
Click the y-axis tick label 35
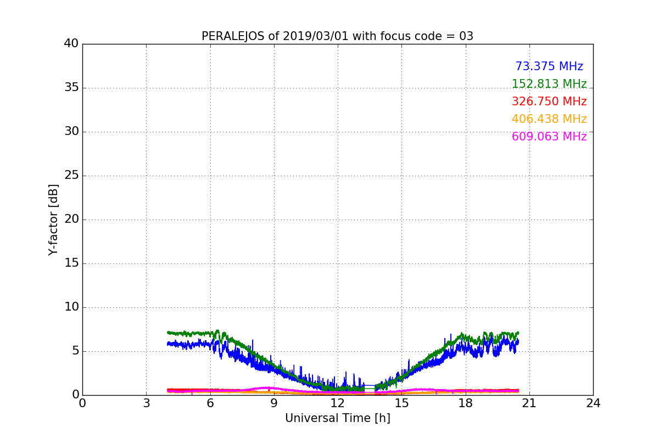coord(71,87)
